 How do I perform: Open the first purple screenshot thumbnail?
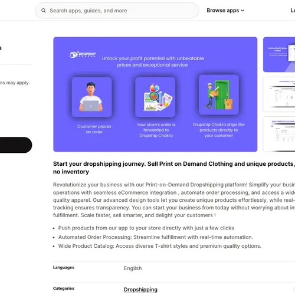[279, 54]
